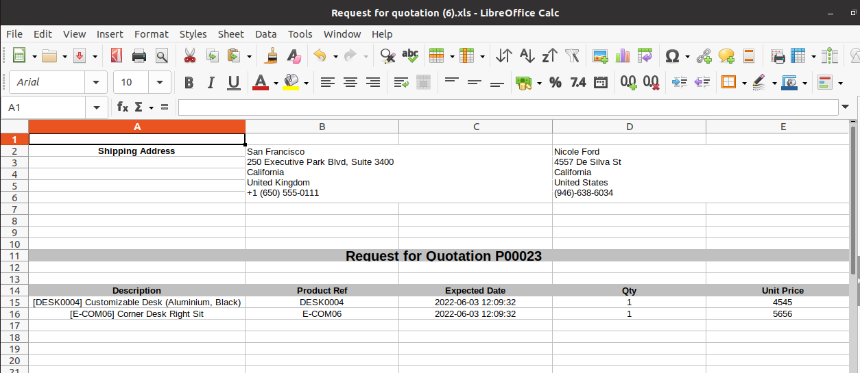Click Clear Direct Formatting icon

click(294, 56)
